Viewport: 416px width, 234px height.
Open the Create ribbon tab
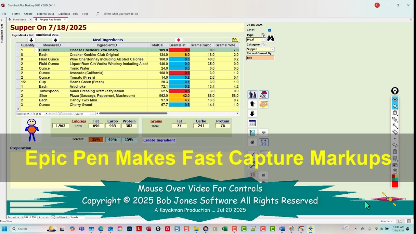(x=28, y=14)
